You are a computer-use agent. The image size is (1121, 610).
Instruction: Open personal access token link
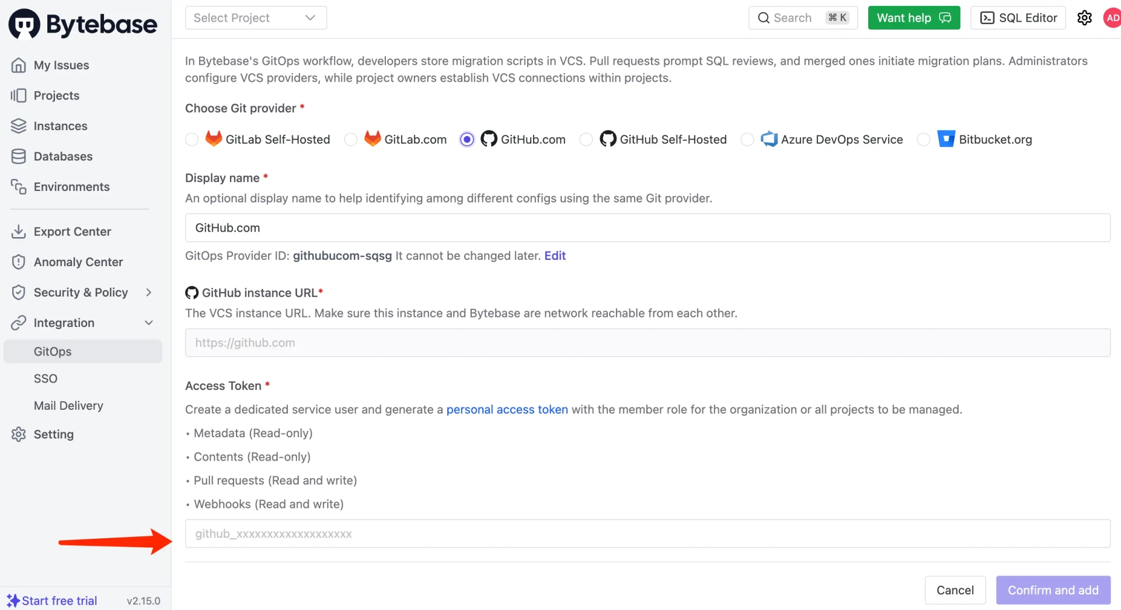507,410
